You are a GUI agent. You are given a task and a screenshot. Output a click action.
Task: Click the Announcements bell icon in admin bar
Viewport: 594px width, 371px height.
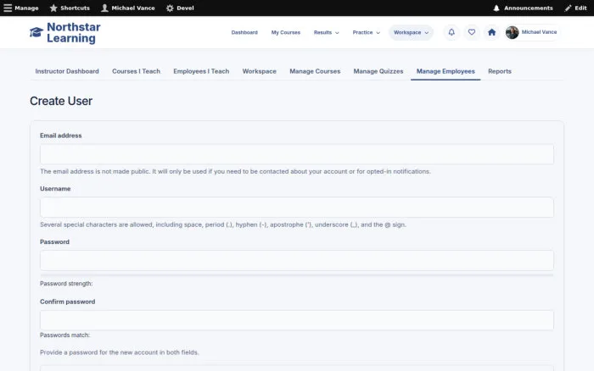(x=496, y=8)
